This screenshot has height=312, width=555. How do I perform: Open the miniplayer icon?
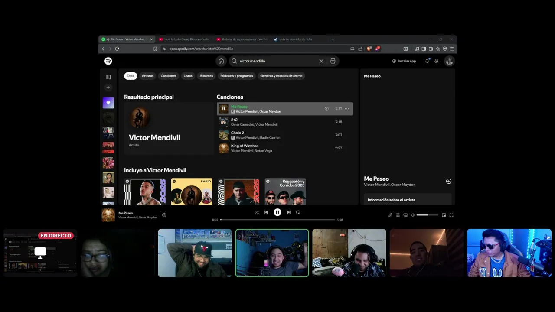tap(444, 215)
